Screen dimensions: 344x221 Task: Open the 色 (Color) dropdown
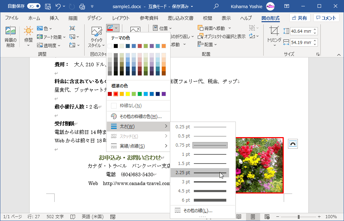click(x=45, y=28)
